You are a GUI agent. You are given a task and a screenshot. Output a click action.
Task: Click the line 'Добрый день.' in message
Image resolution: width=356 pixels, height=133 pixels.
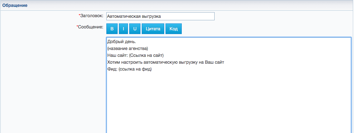121,42
